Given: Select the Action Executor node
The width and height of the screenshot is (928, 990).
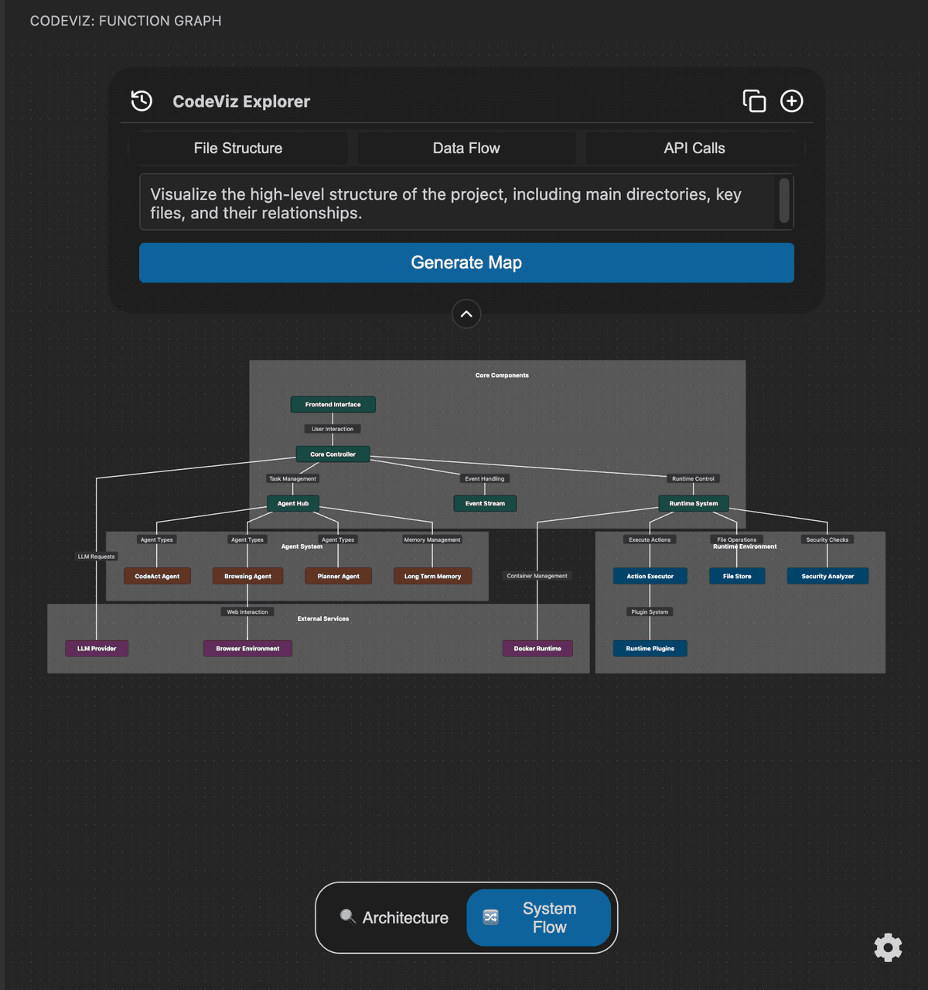Looking at the screenshot, I should tap(650, 576).
